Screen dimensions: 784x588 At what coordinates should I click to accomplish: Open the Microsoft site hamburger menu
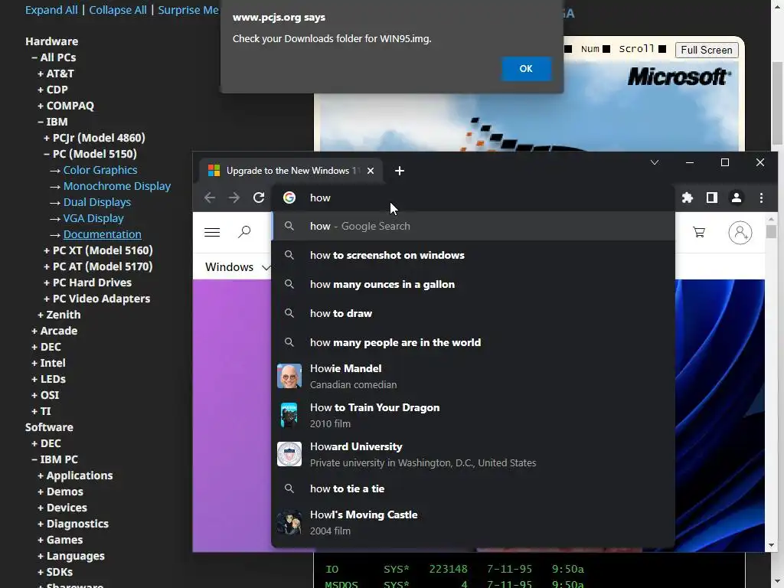212,232
